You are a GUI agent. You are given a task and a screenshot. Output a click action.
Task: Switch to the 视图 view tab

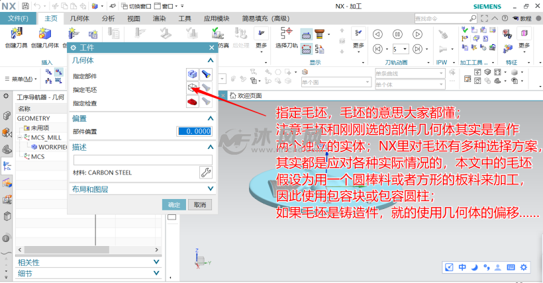(x=133, y=19)
